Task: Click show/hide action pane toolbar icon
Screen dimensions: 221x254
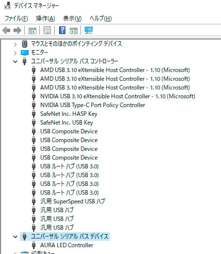Action: 74,30
